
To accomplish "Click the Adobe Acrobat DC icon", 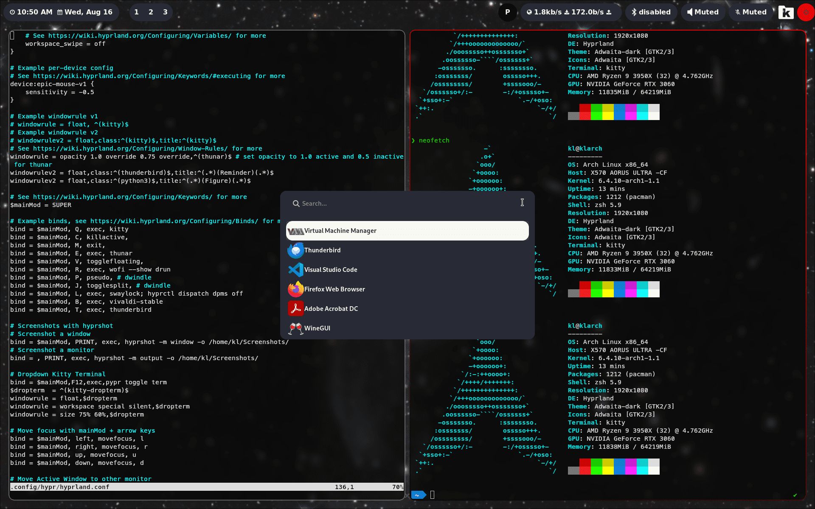I will [x=295, y=309].
